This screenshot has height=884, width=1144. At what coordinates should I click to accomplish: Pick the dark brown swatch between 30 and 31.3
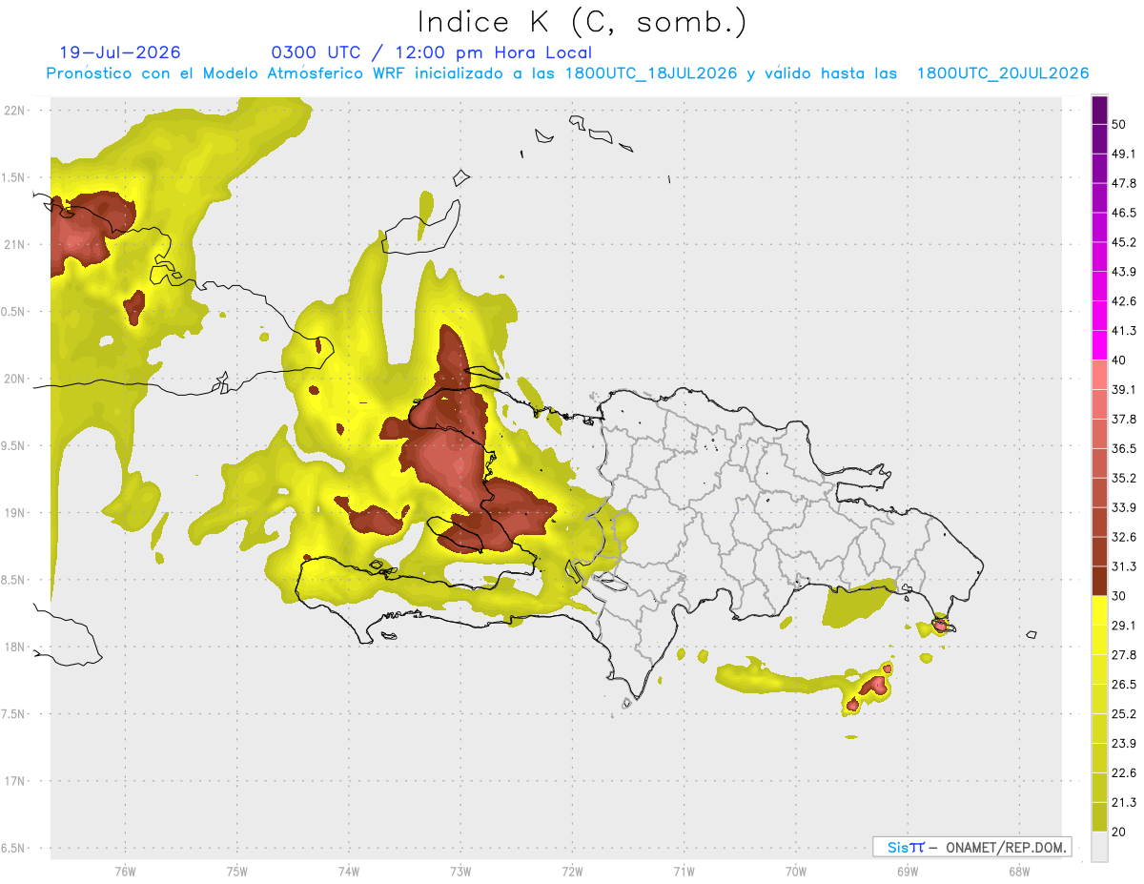coord(1099,581)
